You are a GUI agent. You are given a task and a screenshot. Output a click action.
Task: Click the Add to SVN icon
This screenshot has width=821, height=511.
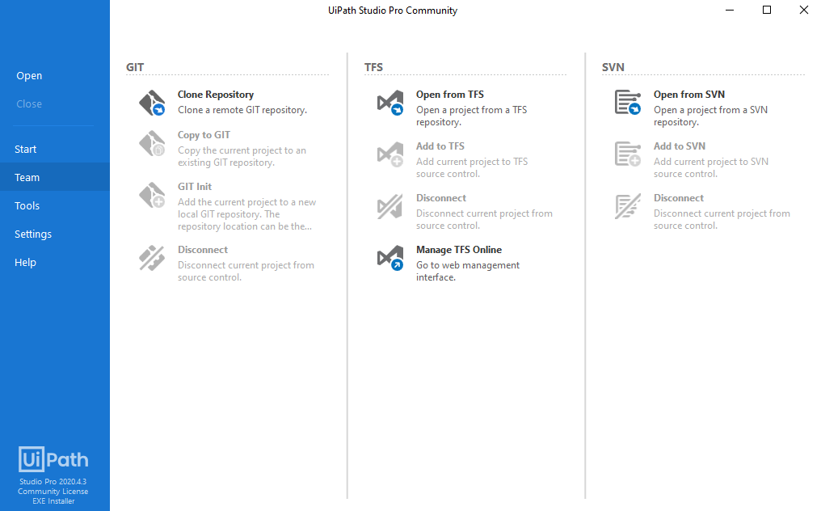click(628, 154)
